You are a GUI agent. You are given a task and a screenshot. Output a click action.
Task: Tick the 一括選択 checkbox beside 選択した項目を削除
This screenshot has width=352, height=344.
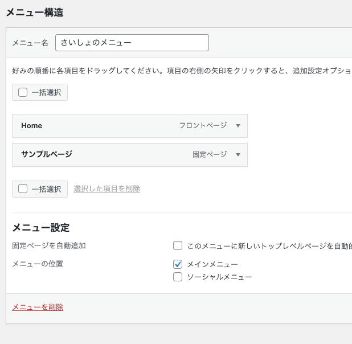coord(23,189)
